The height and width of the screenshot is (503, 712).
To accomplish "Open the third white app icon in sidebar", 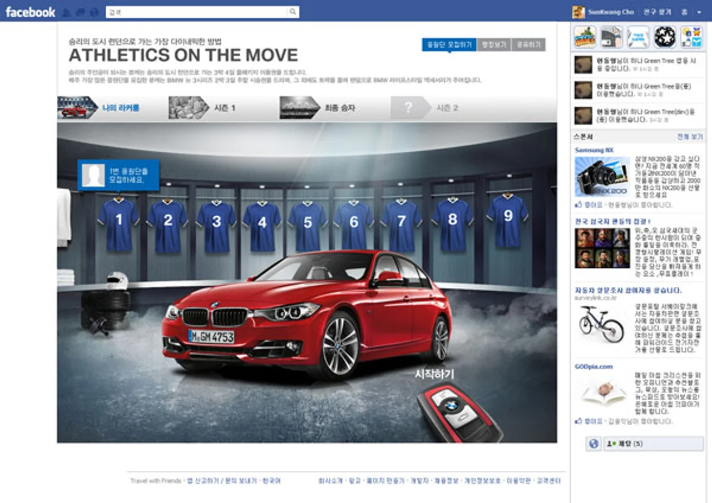I will (639, 37).
